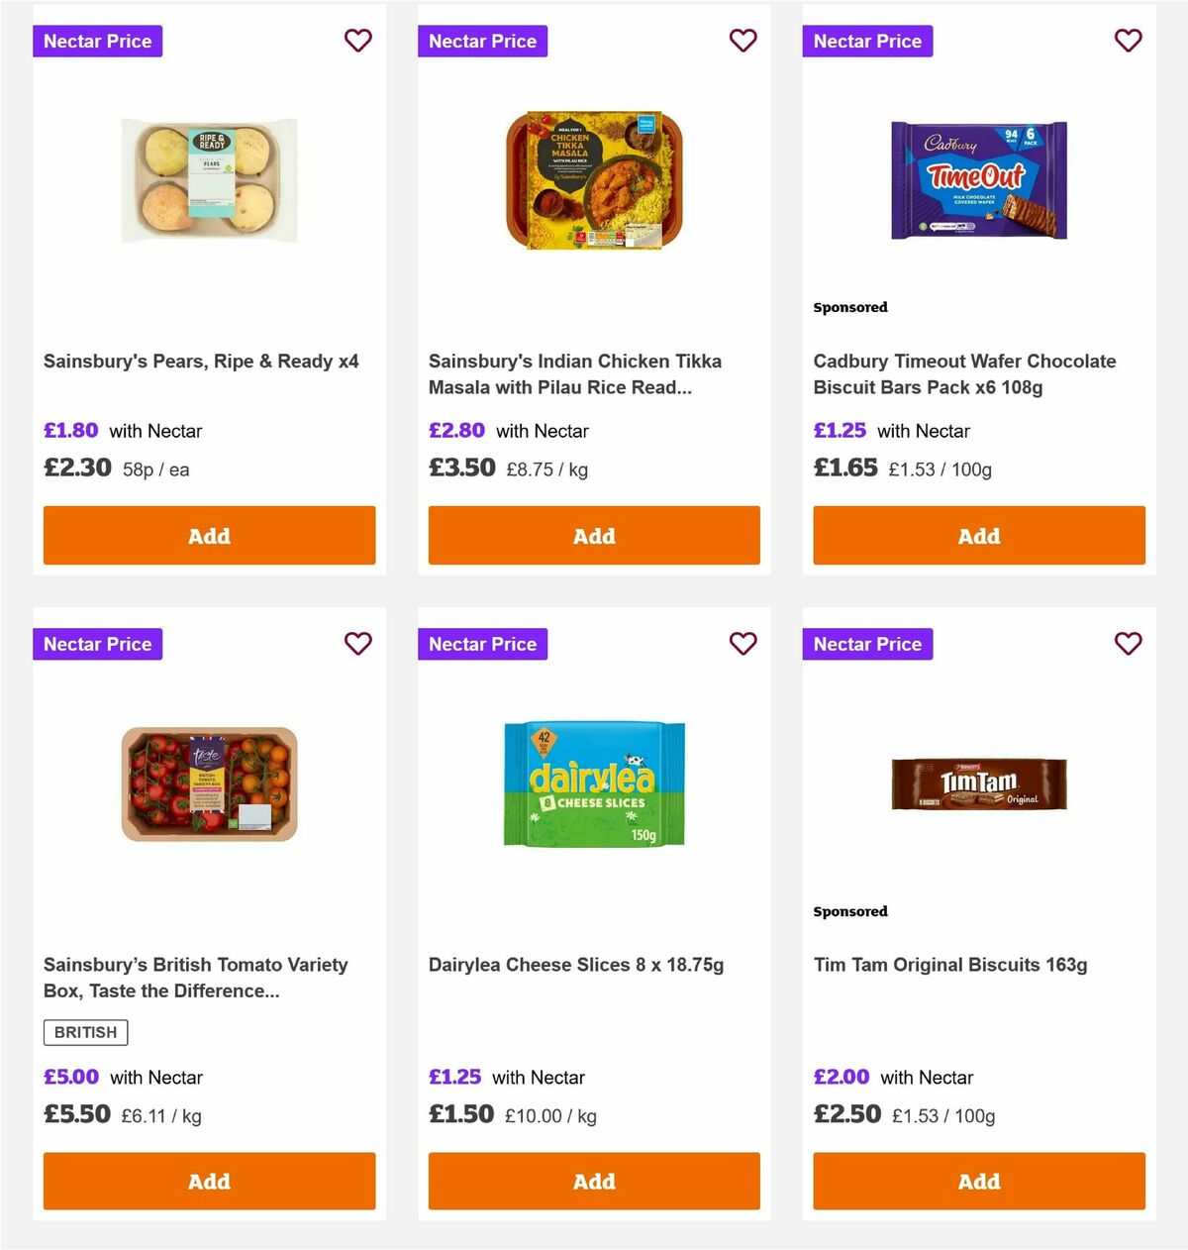Toggle the heart icon on Tim Tam biscuits
Viewport: 1188px width, 1250px height.
pos(1129,644)
